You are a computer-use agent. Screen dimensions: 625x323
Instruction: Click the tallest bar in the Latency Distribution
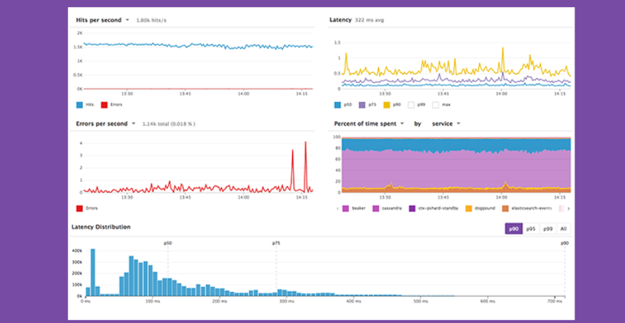pyautogui.click(x=92, y=273)
